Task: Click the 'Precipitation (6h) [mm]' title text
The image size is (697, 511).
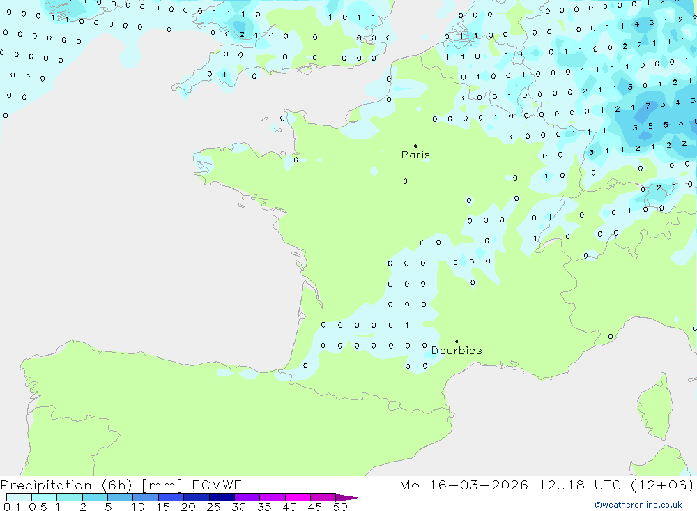Action: tap(91, 485)
